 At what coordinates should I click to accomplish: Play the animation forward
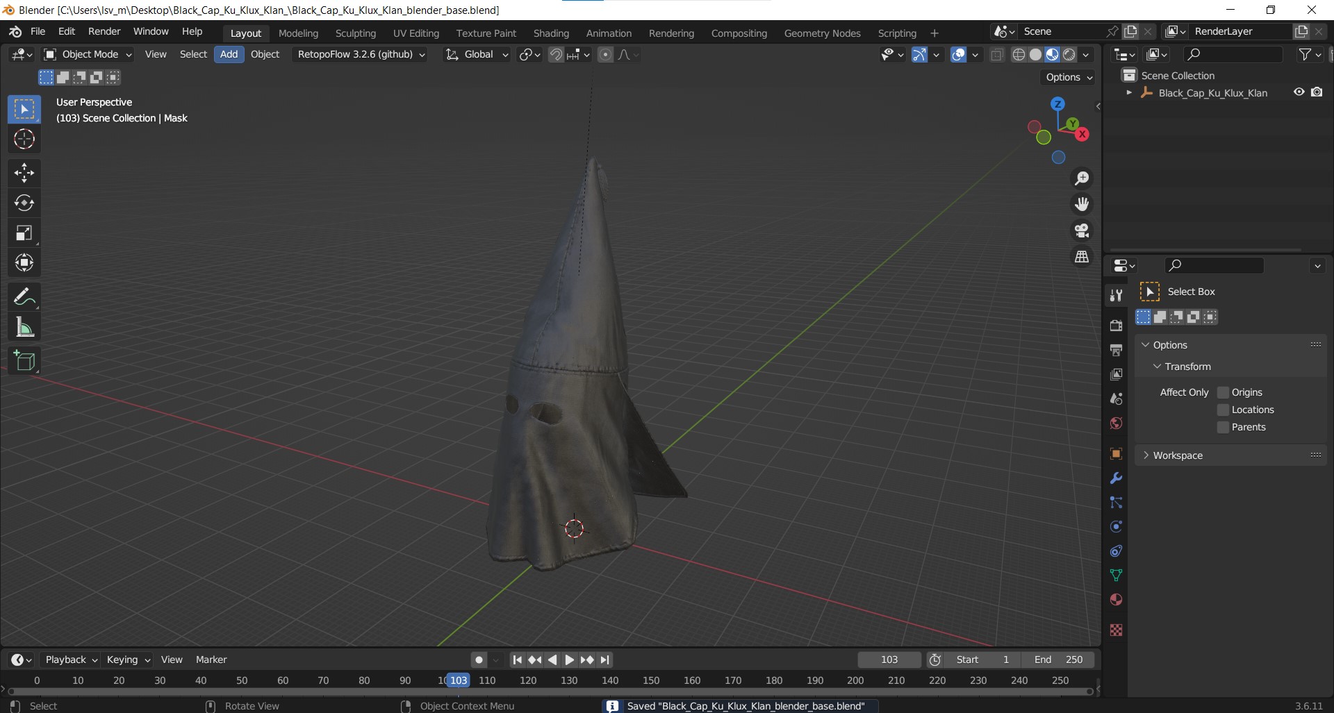click(570, 660)
